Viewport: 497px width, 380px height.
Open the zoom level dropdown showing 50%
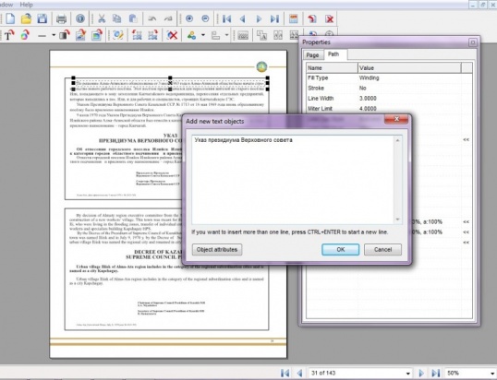tap(492, 374)
